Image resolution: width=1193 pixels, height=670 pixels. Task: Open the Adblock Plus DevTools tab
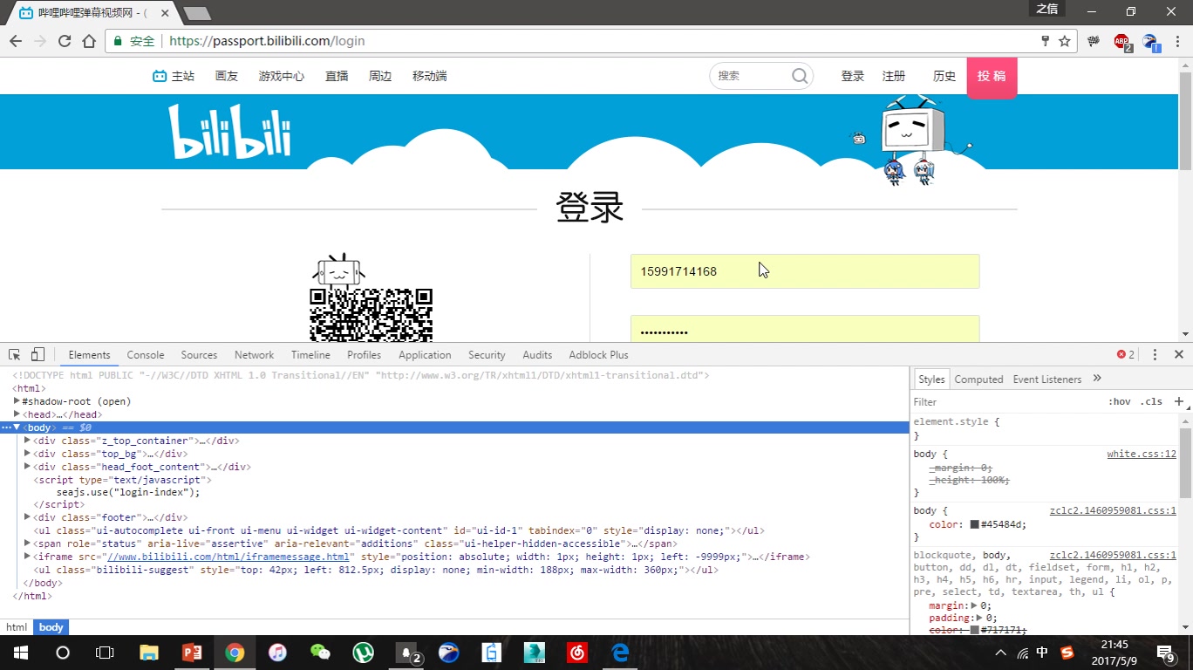pyautogui.click(x=598, y=354)
